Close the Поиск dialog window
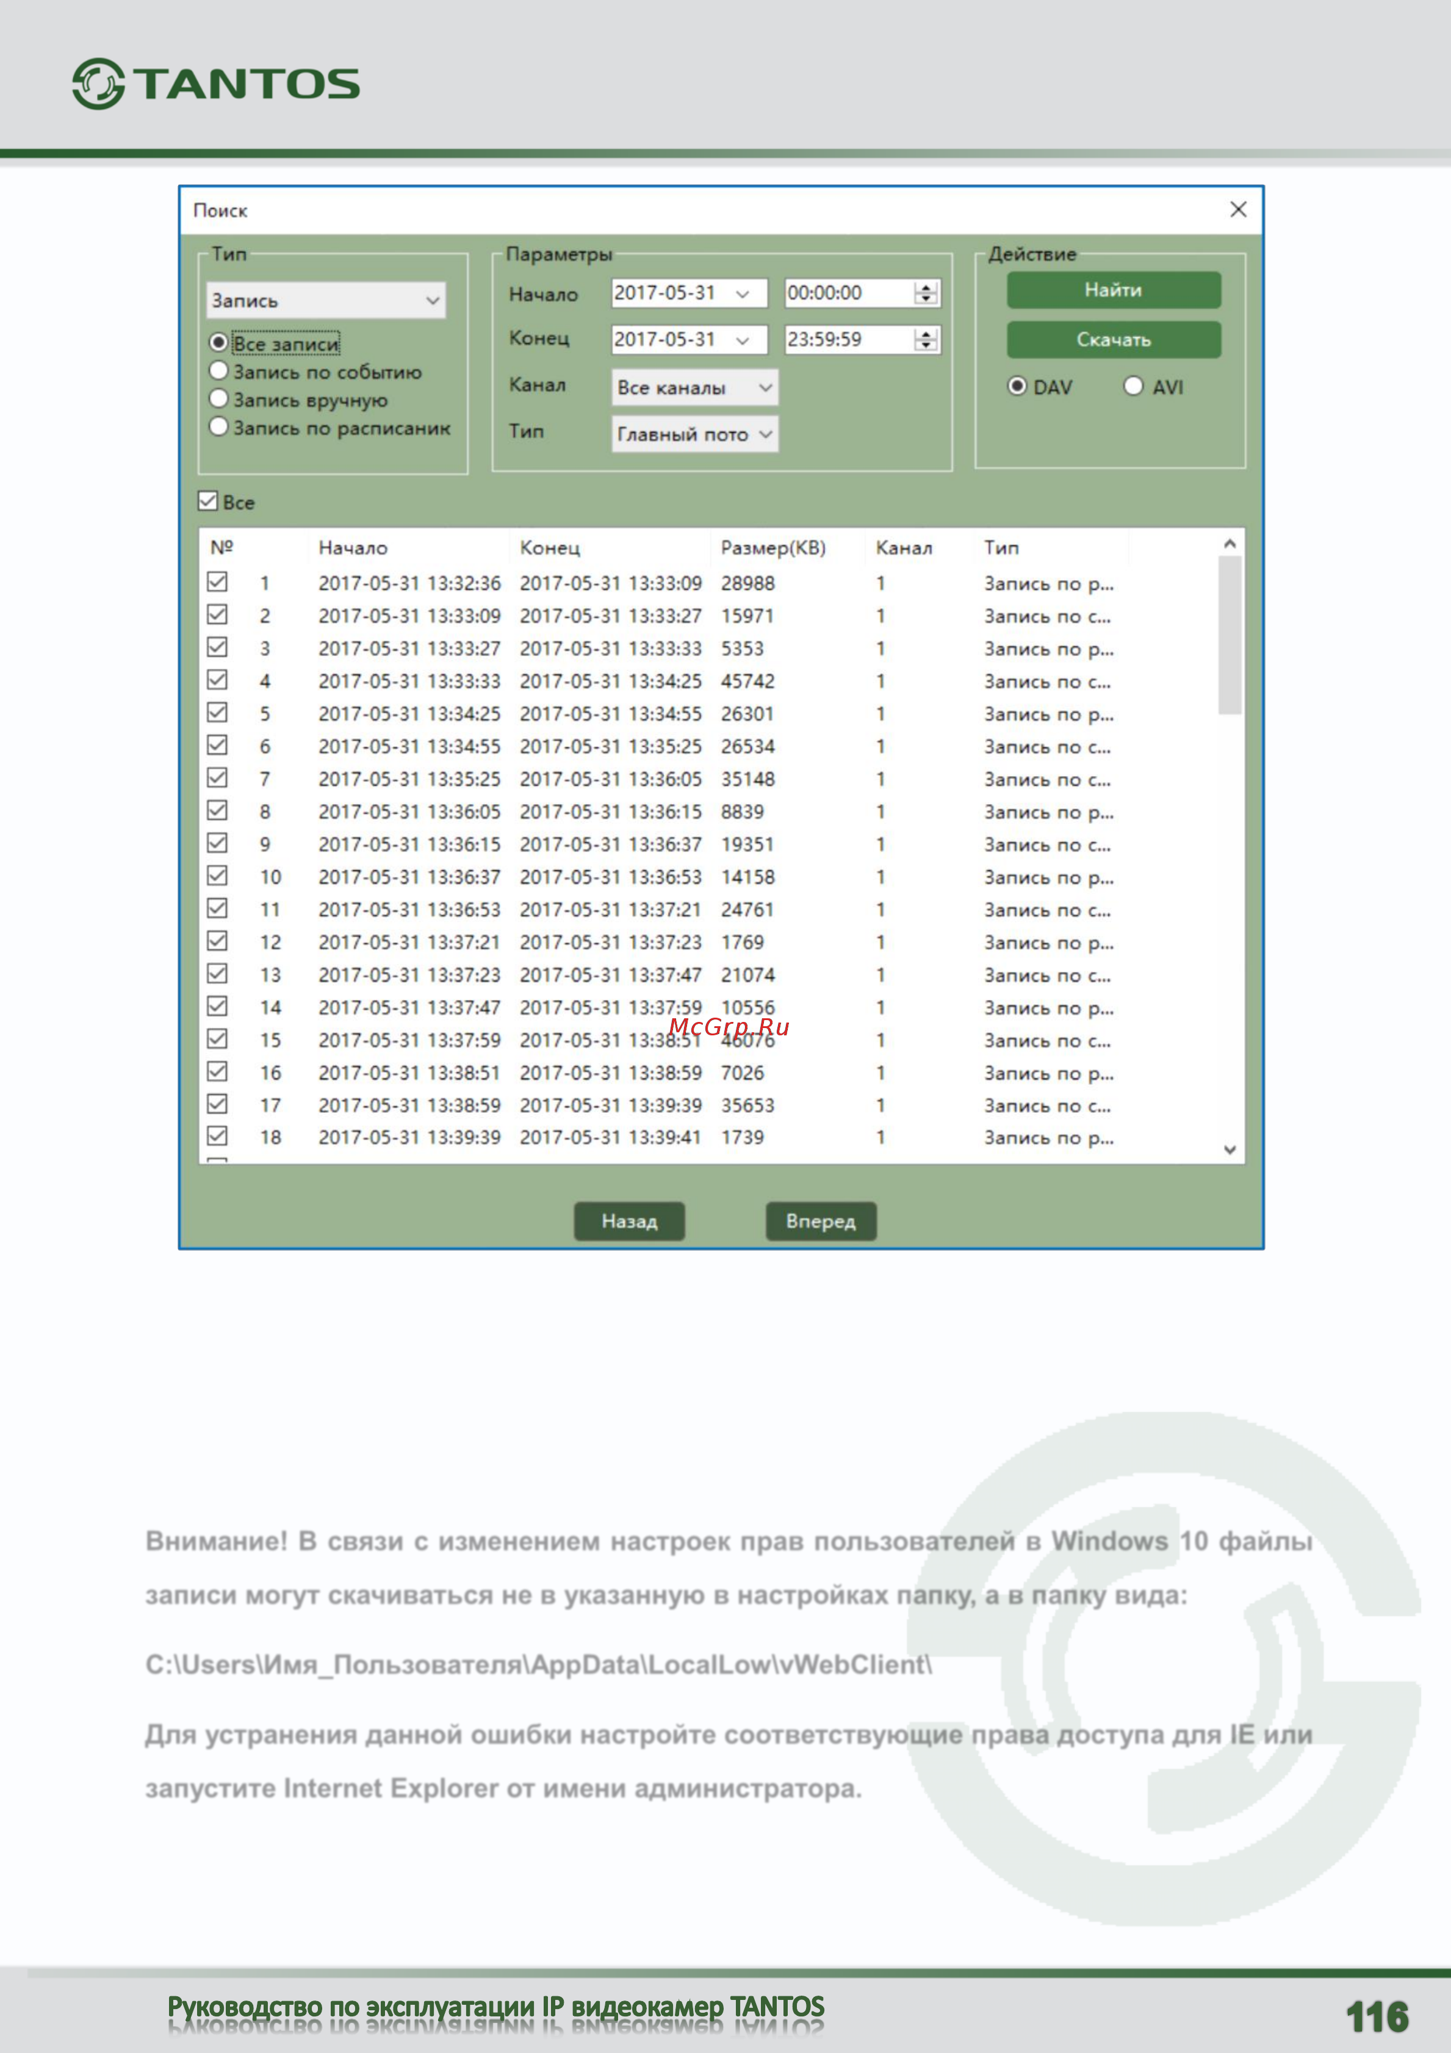 click(1237, 209)
